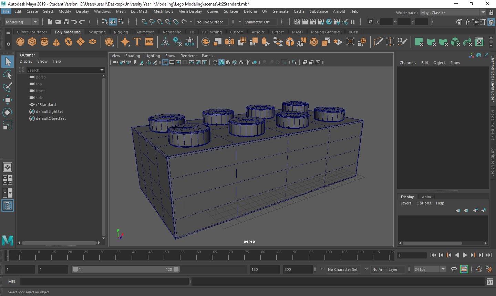
Task: Open the Mesh Tools menu
Action: click(163, 11)
